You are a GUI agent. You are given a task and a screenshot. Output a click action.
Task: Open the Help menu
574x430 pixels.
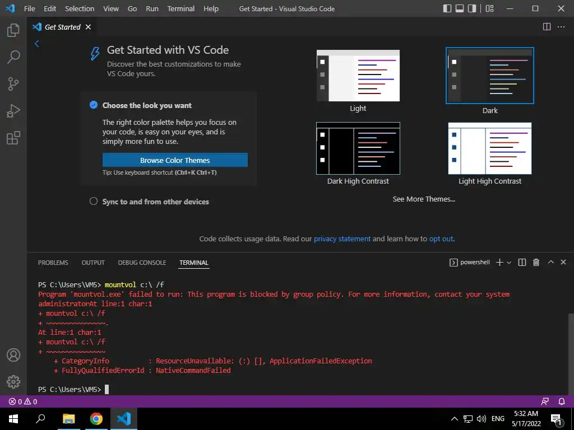click(211, 8)
